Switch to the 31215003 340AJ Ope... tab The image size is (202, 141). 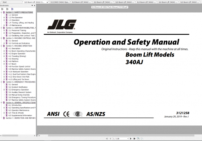(60, 2)
